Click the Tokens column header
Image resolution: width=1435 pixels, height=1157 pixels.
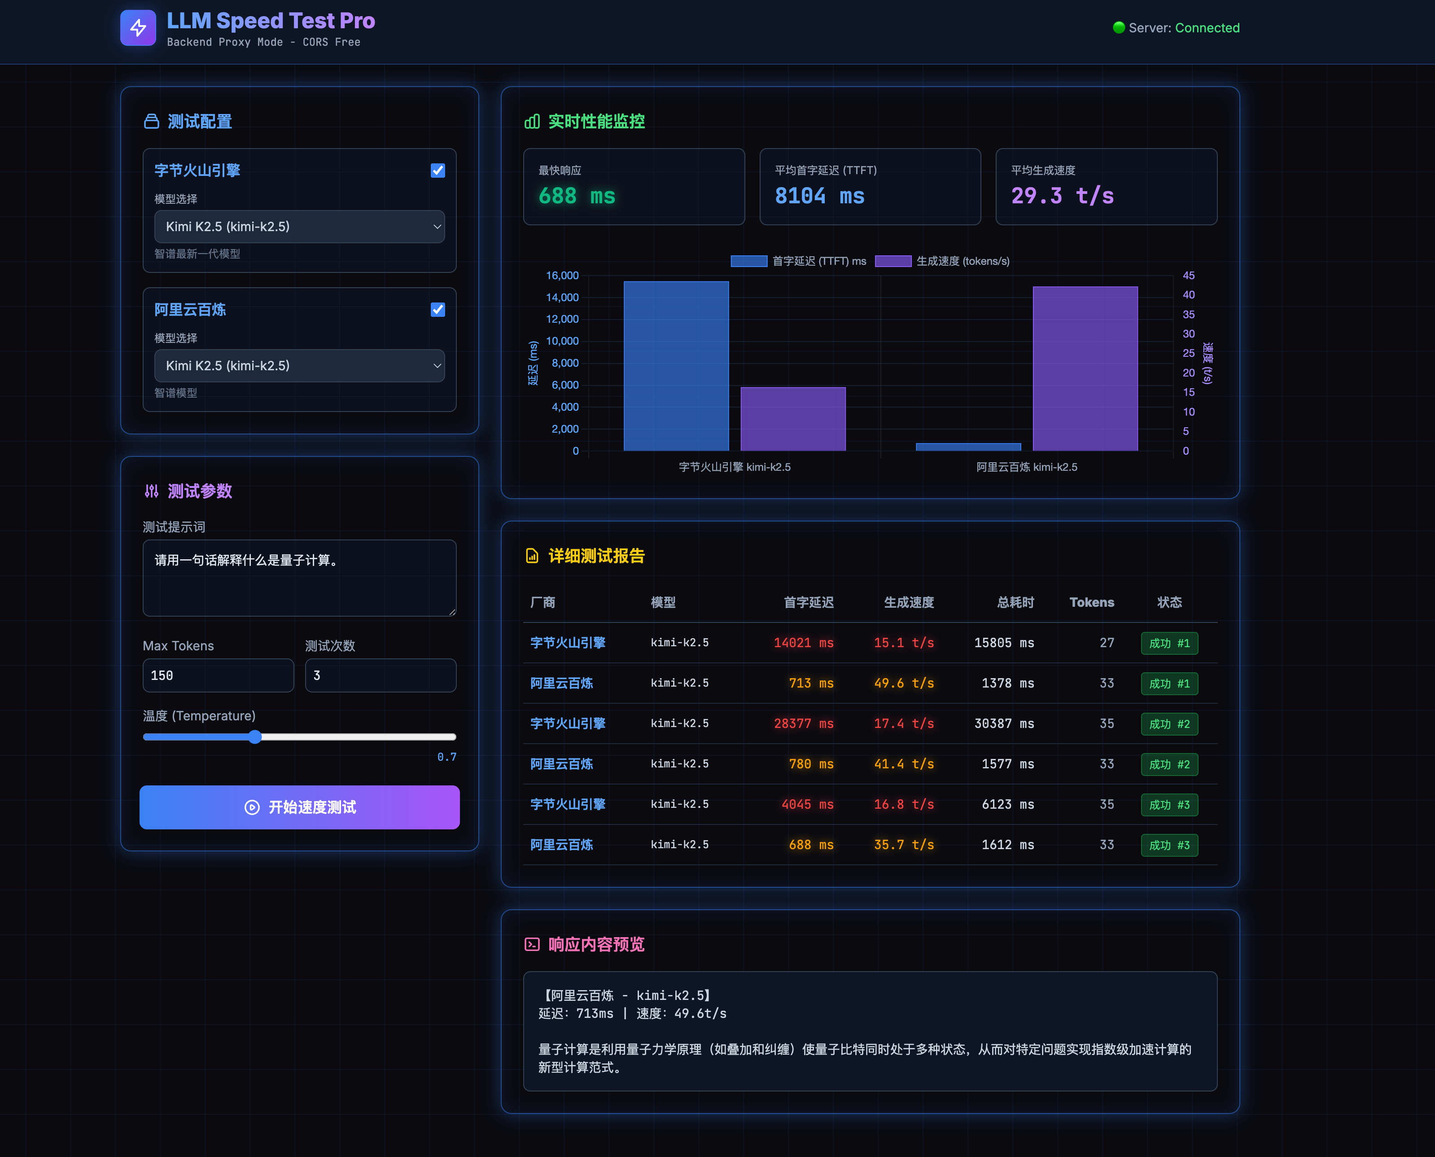click(x=1091, y=602)
